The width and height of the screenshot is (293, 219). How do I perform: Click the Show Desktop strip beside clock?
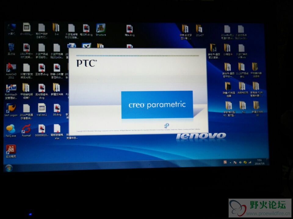[x=268, y=161]
